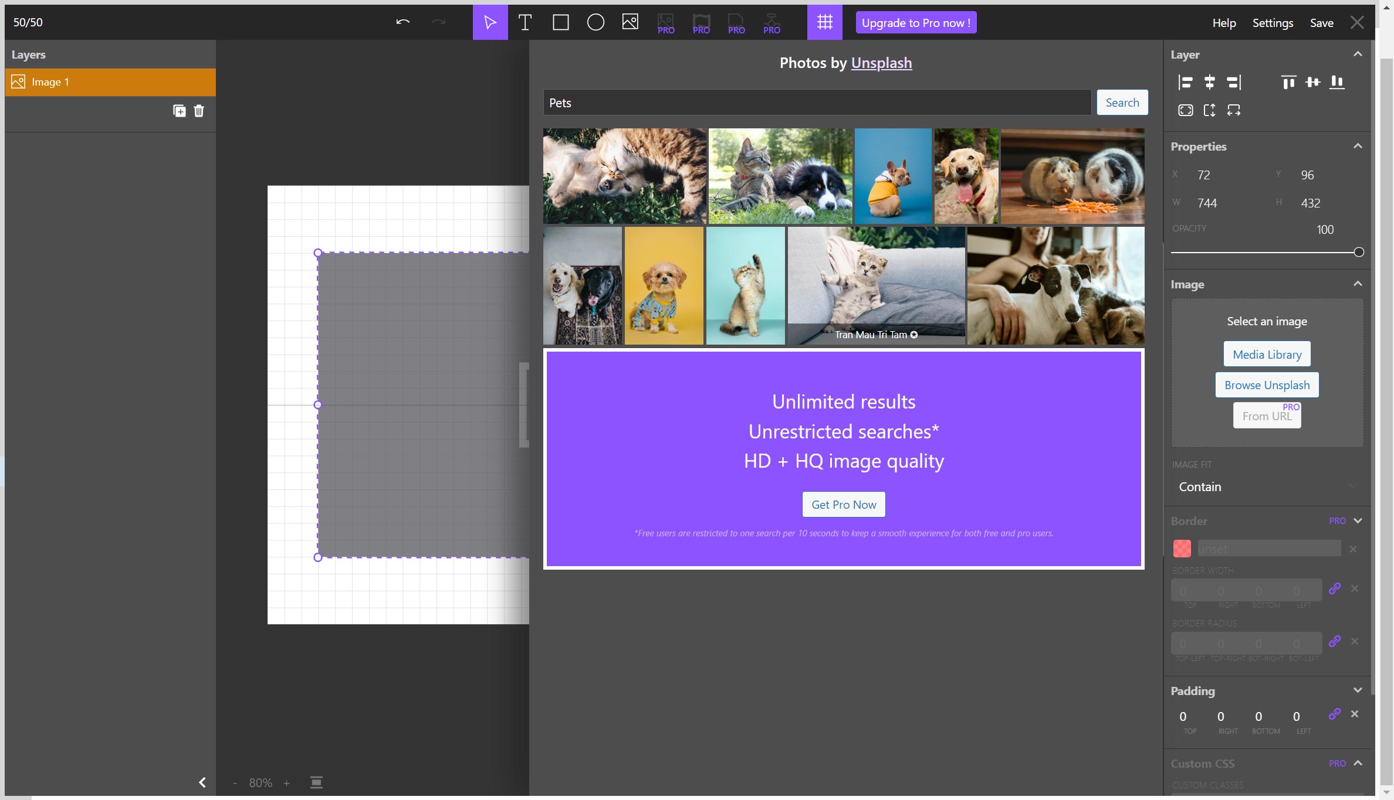Reset padding values with the X
This screenshot has width=1394, height=800.
pos(1355,714)
